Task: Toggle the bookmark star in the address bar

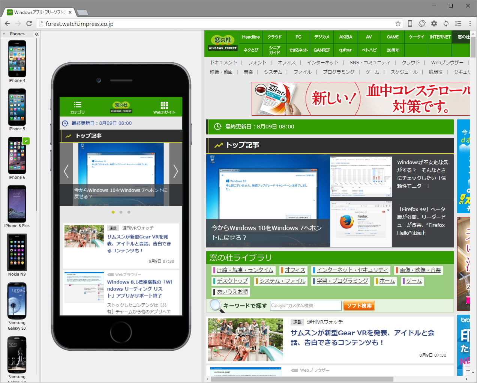Action: pos(397,23)
